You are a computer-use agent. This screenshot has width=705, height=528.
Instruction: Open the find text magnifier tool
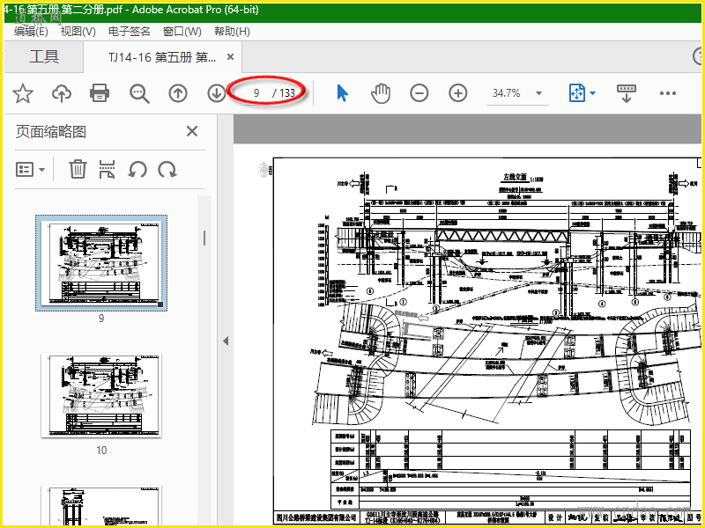coord(139,93)
